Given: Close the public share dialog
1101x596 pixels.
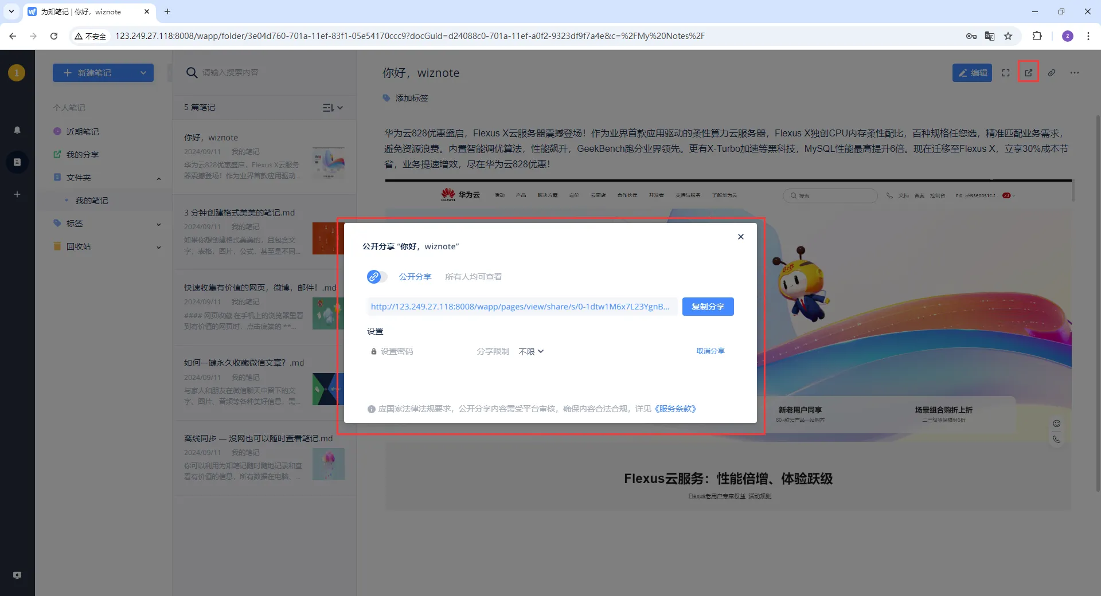Looking at the screenshot, I should click(x=741, y=237).
